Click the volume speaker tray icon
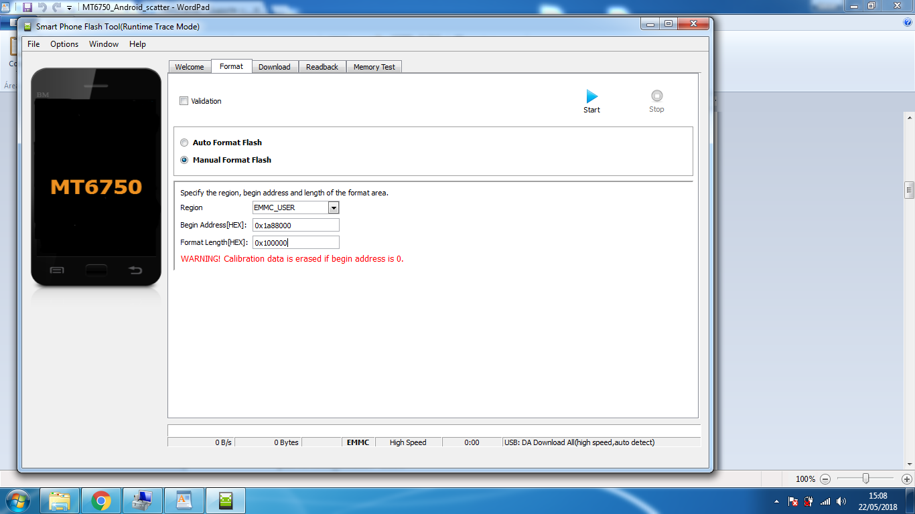The height and width of the screenshot is (514, 915). click(x=841, y=501)
